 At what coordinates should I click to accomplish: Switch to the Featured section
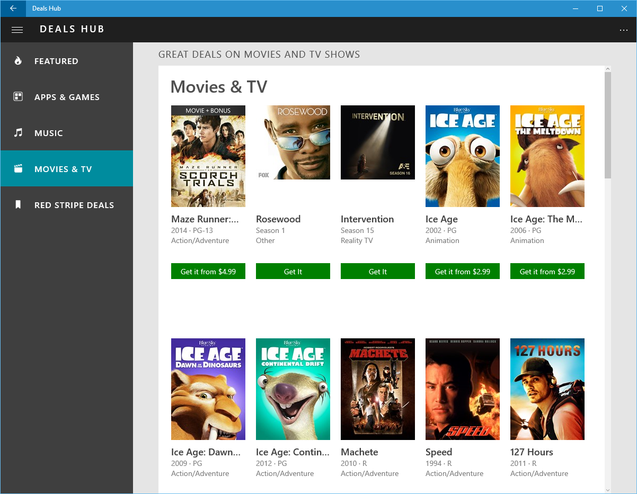[x=56, y=61]
